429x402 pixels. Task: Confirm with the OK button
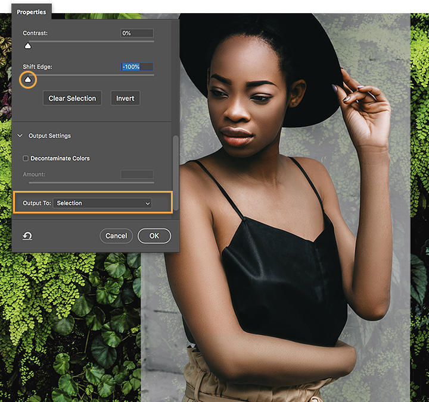coord(154,236)
